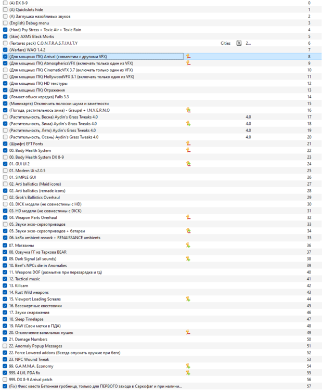322x390 pixels.
Task: Click conflict flag icon on EFT Fonts row
Action: 188,144
